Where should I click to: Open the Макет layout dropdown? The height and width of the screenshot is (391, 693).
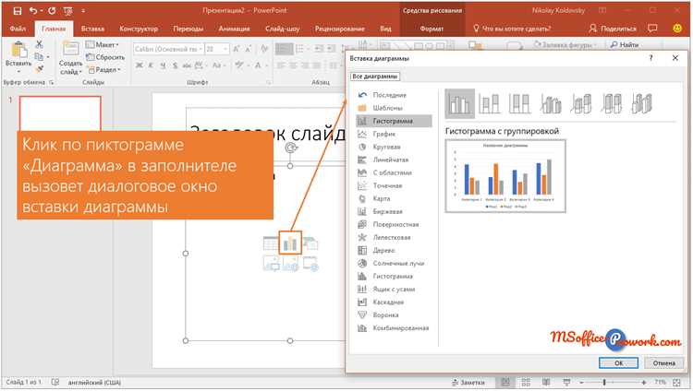tap(103, 44)
